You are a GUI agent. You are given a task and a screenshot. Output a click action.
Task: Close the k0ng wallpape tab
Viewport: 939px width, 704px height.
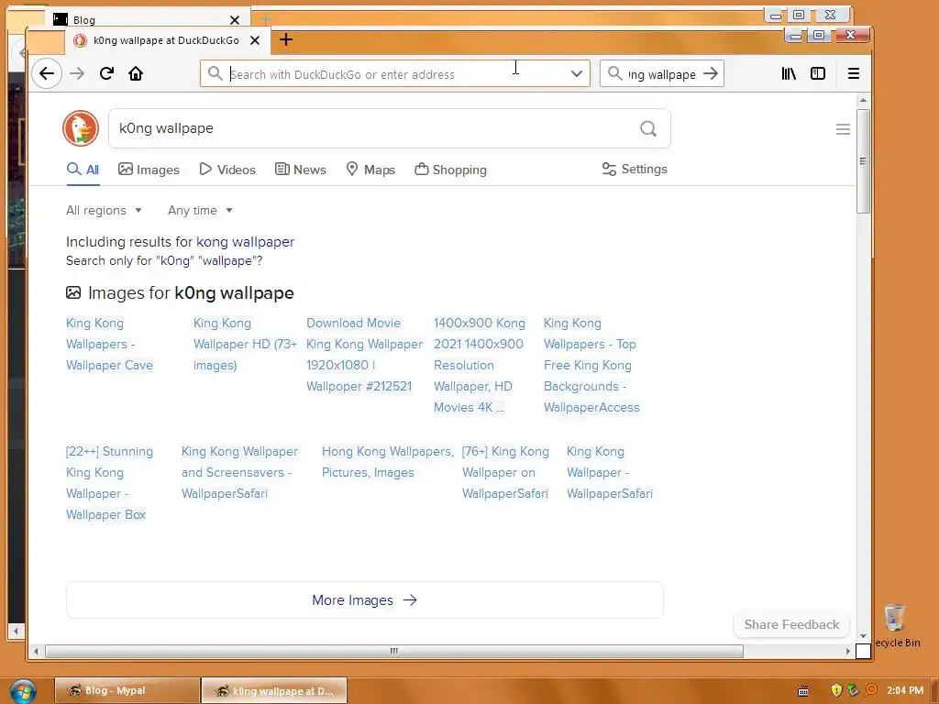tap(255, 40)
